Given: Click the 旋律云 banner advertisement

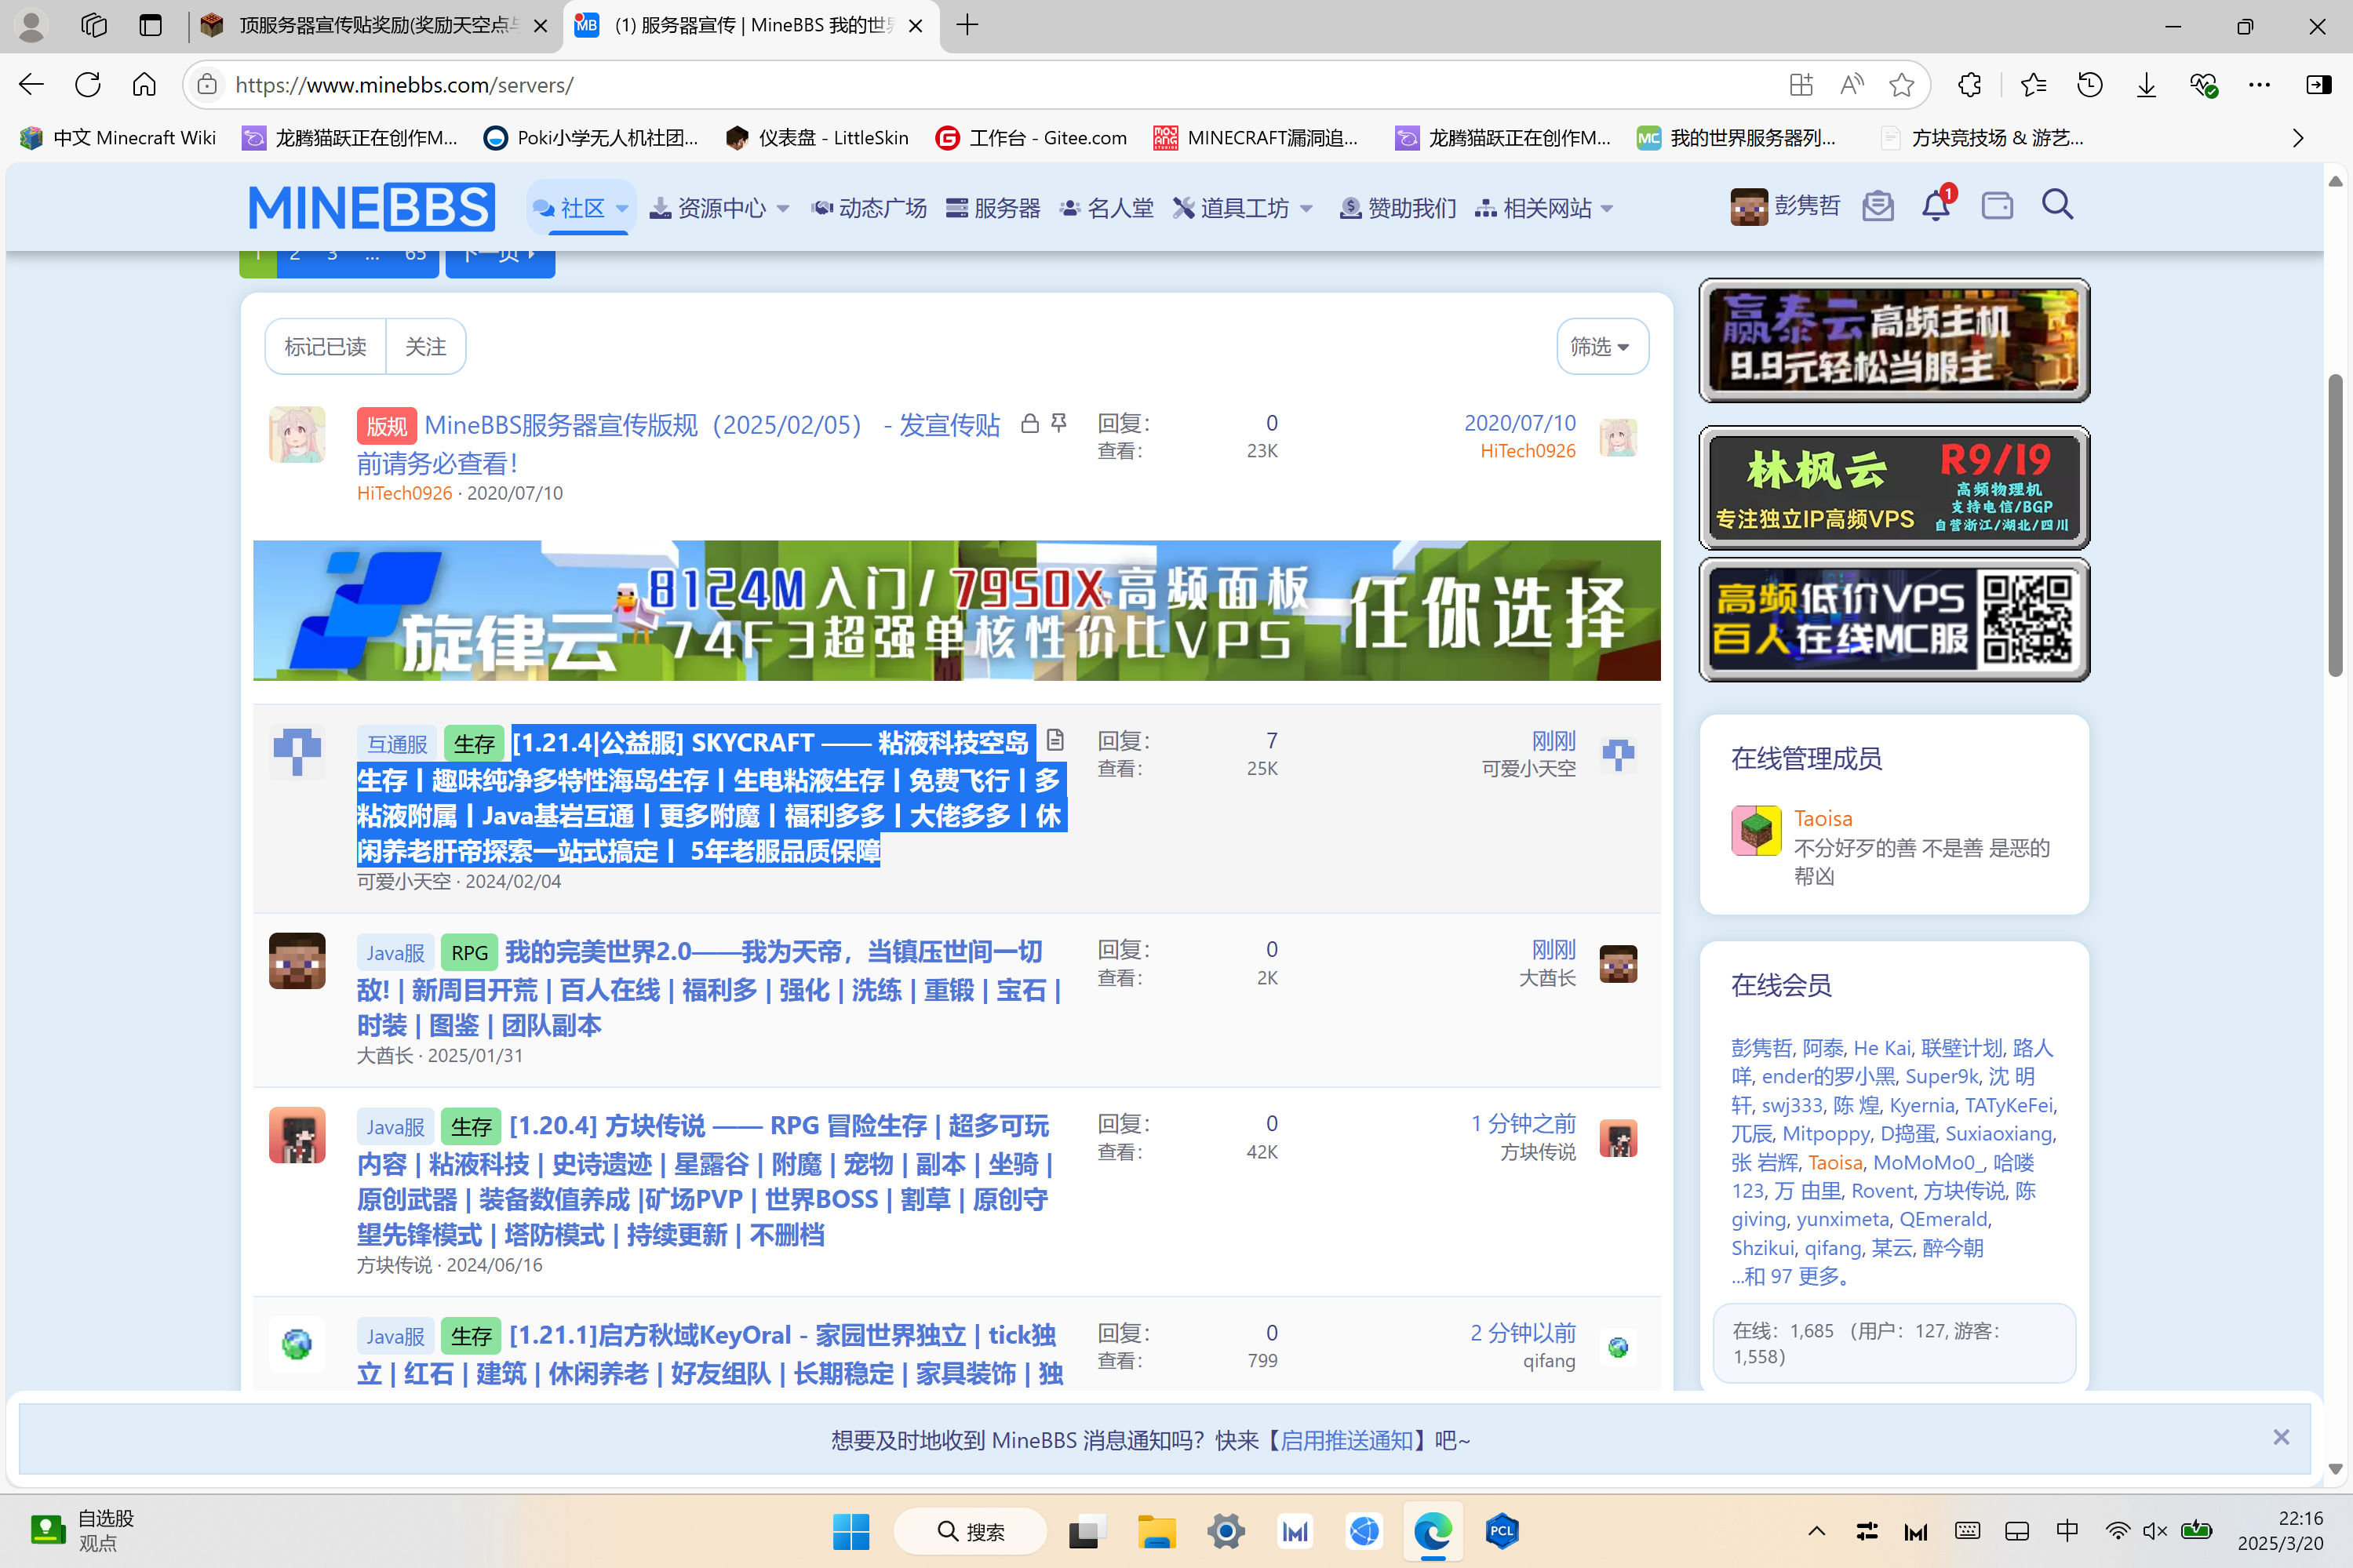Looking at the screenshot, I should coord(956,610).
